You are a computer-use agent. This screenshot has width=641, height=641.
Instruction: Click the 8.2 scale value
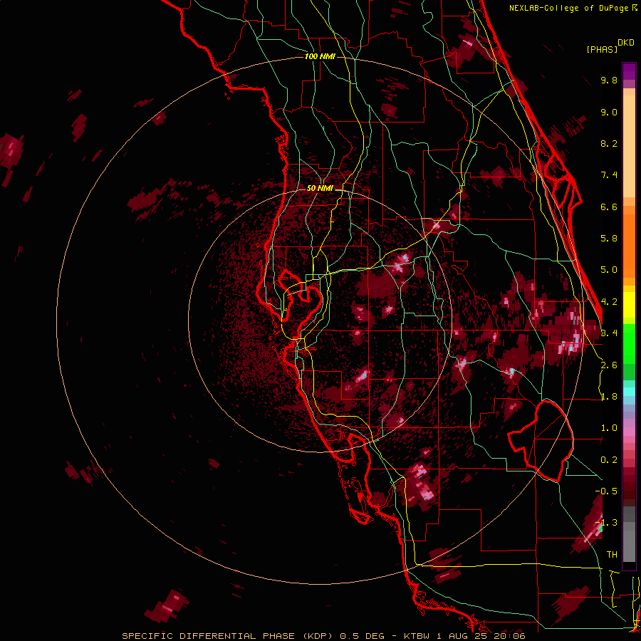click(609, 143)
